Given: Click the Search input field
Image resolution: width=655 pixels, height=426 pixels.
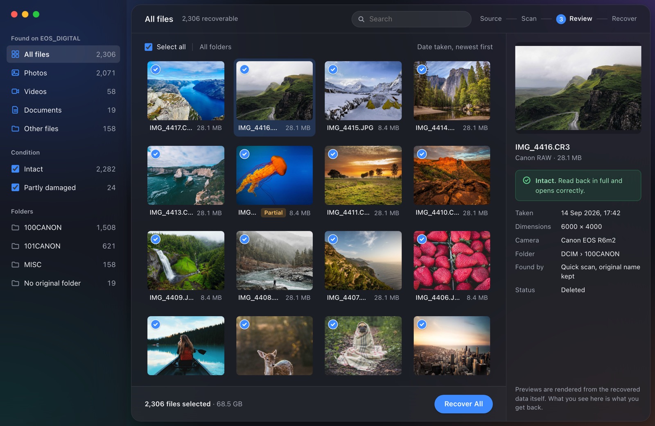Looking at the screenshot, I should click(411, 19).
